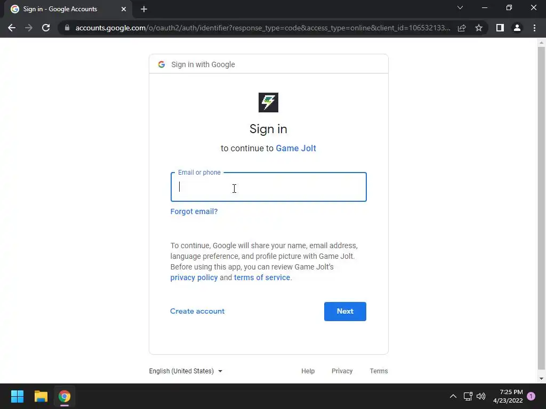Image resolution: width=546 pixels, height=409 pixels.
Task: Open the Game Jolt link
Action: tap(296, 148)
